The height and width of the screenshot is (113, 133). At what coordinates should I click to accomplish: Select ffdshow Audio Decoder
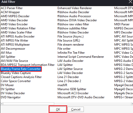click(x=73, y=12)
